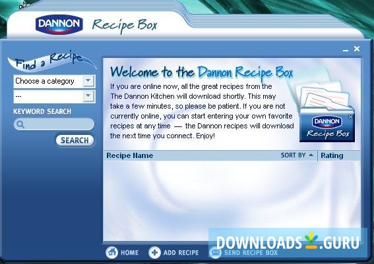Click SEND RECIPE BOX label
The image size is (374, 264).
(251, 253)
